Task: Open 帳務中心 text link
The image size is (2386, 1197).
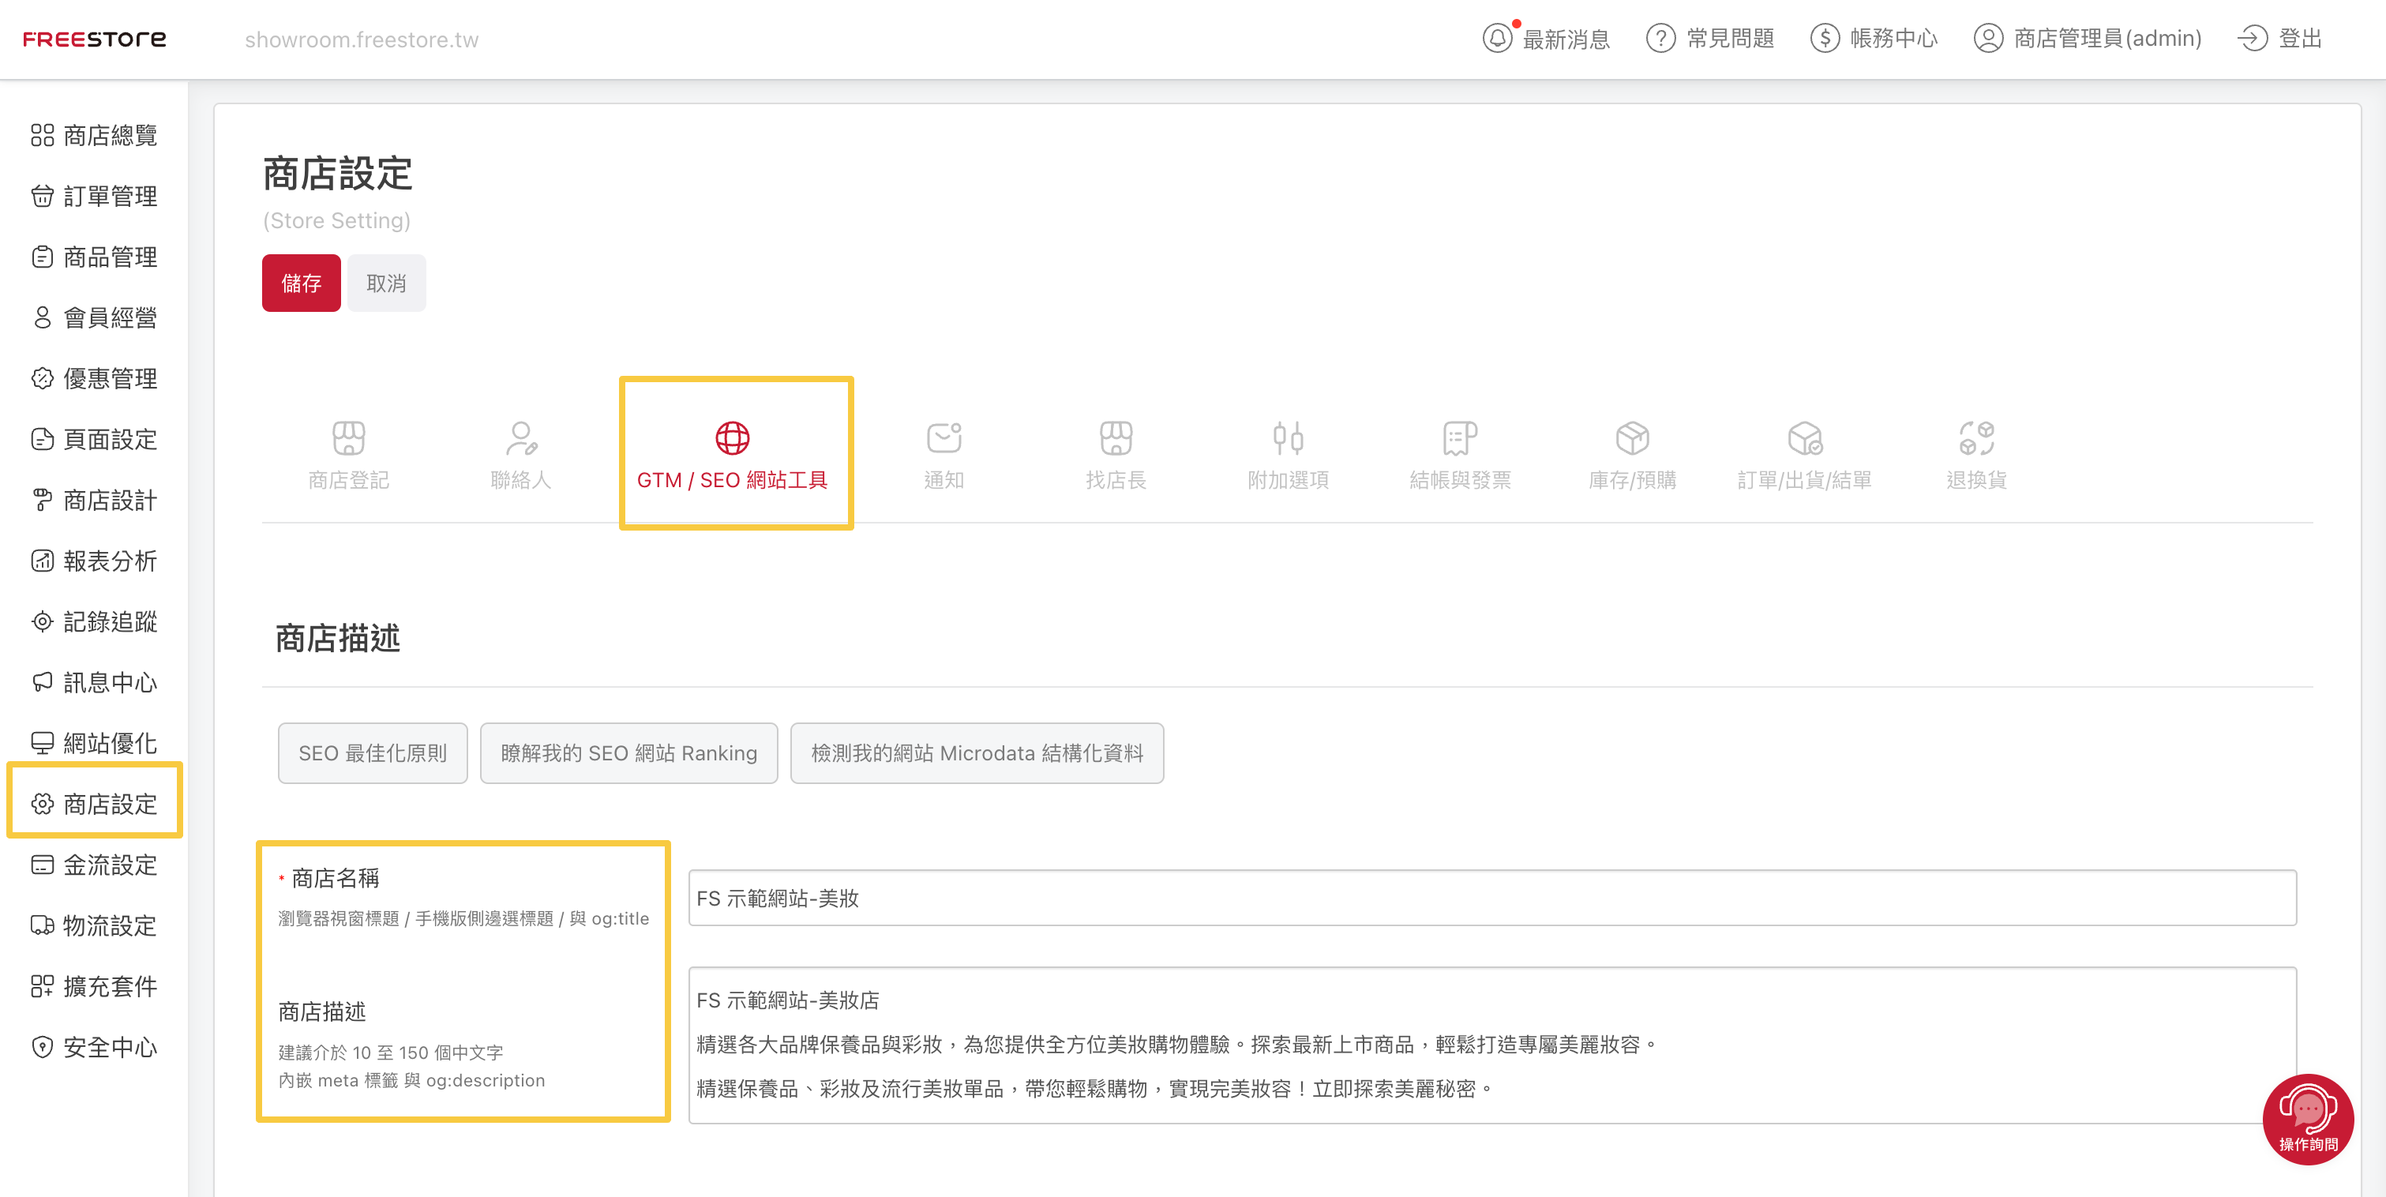Action: (x=1894, y=38)
